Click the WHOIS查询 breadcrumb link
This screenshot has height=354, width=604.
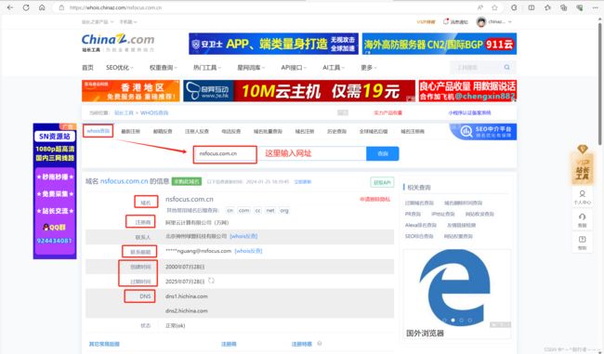pyautogui.click(x=154, y=112)
